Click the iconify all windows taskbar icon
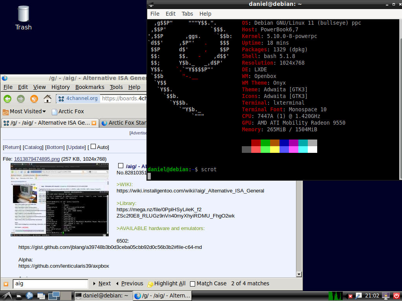The image size is (402, 301). coord(41,296)
